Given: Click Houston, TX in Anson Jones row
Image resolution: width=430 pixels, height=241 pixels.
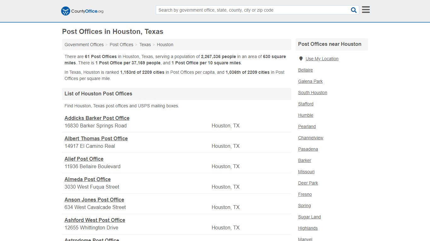Looking at the screenshot, I should click(x=226, y=207).
